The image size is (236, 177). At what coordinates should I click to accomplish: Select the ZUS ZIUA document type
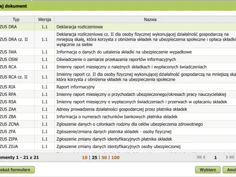[9, 147]
